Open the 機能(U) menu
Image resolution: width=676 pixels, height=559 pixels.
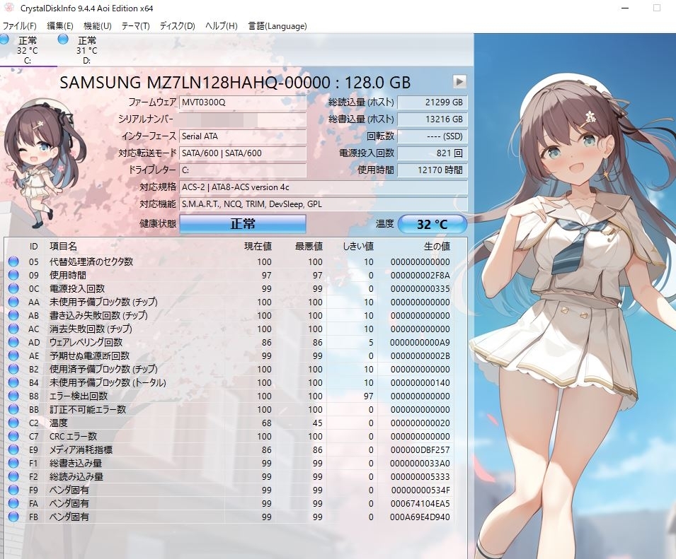(98, 26)
